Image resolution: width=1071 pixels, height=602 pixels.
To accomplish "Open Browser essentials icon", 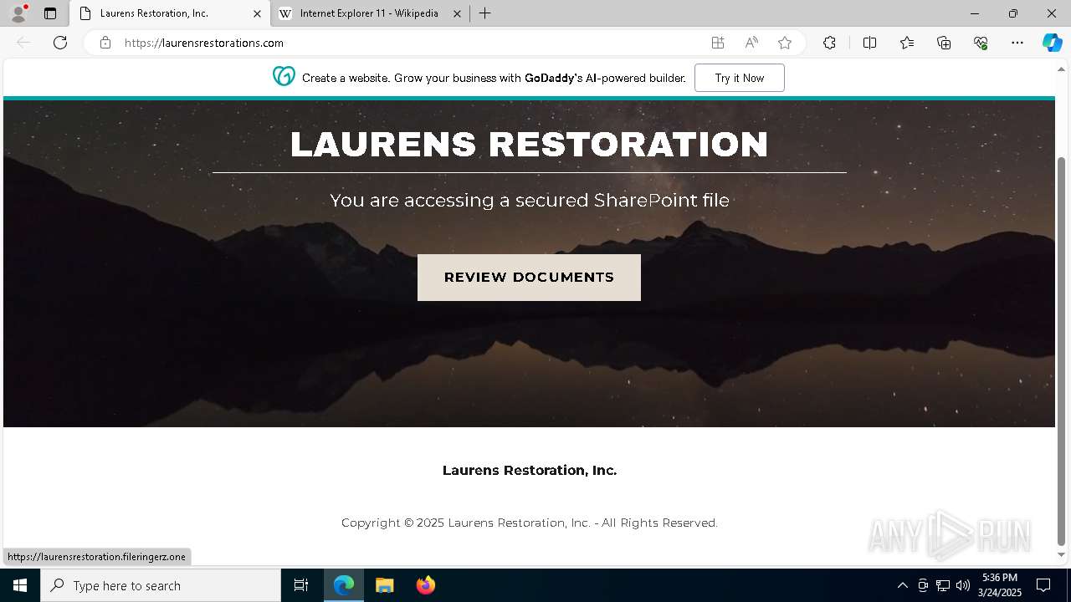I will pos(981,43).
